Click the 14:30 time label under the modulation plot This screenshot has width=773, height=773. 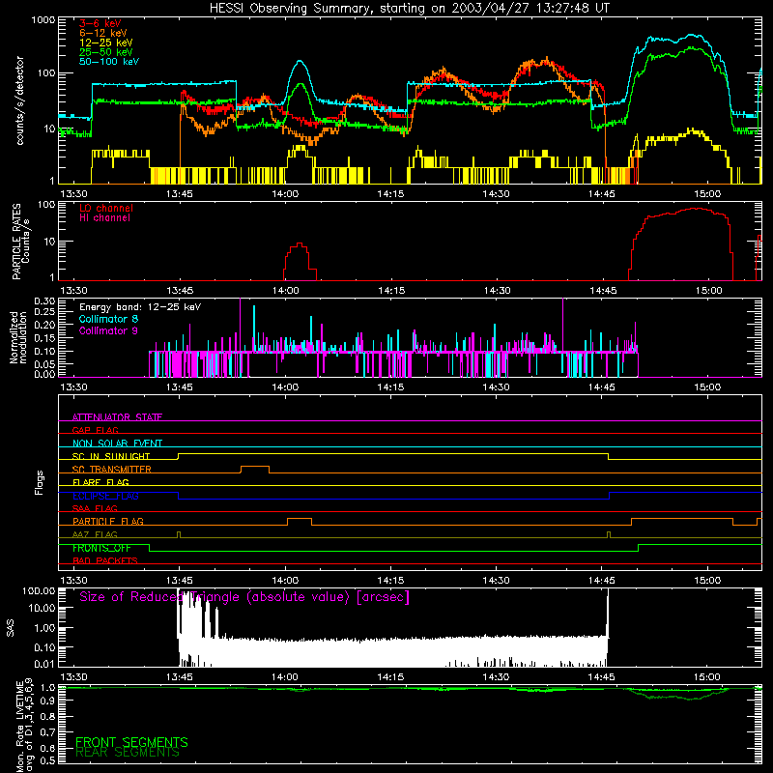click(x=496, y=387)
